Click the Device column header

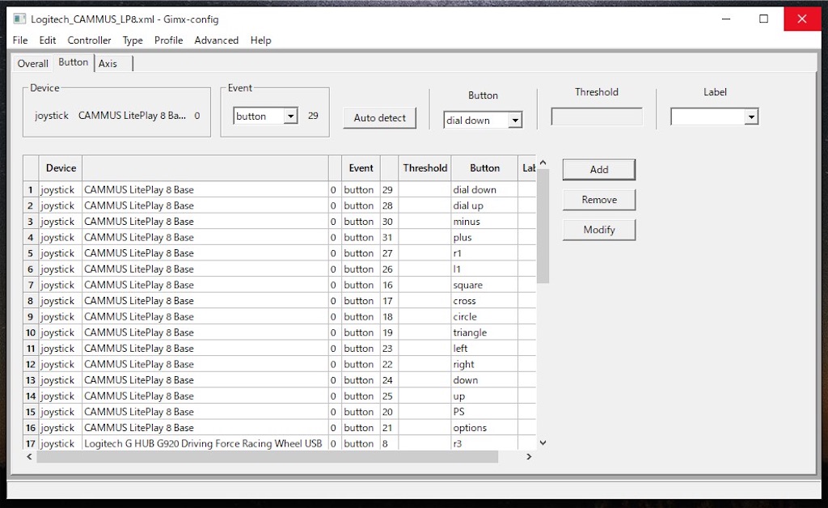pos(61,168)
